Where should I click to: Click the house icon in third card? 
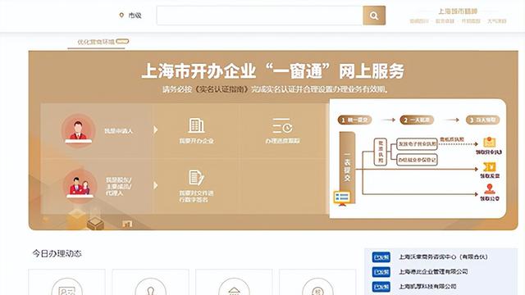click(x=234, y=290)
